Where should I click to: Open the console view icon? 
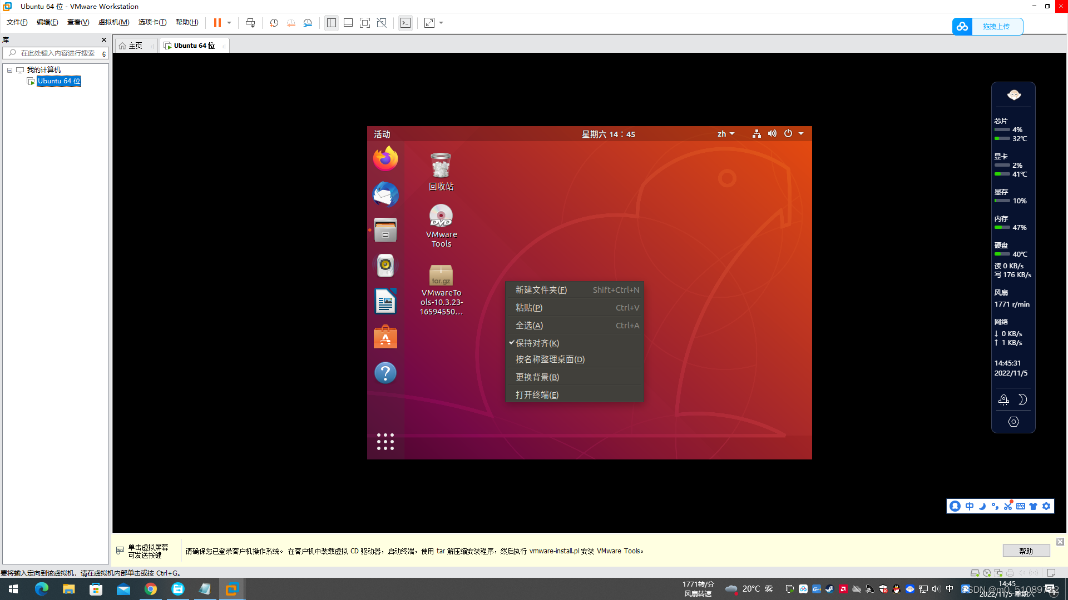tap(406, 23)
